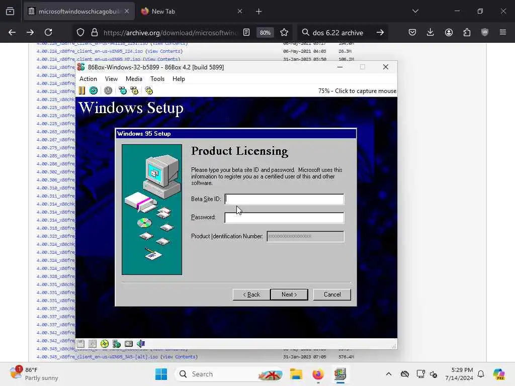The image size is (515, 386).
Task: Click the green hard reset toolbar icon
Action: click(x=93, y=90)
